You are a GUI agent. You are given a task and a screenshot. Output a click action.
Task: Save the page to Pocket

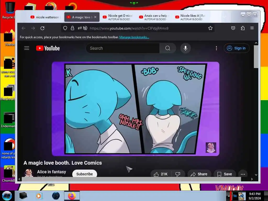(233, 28)
